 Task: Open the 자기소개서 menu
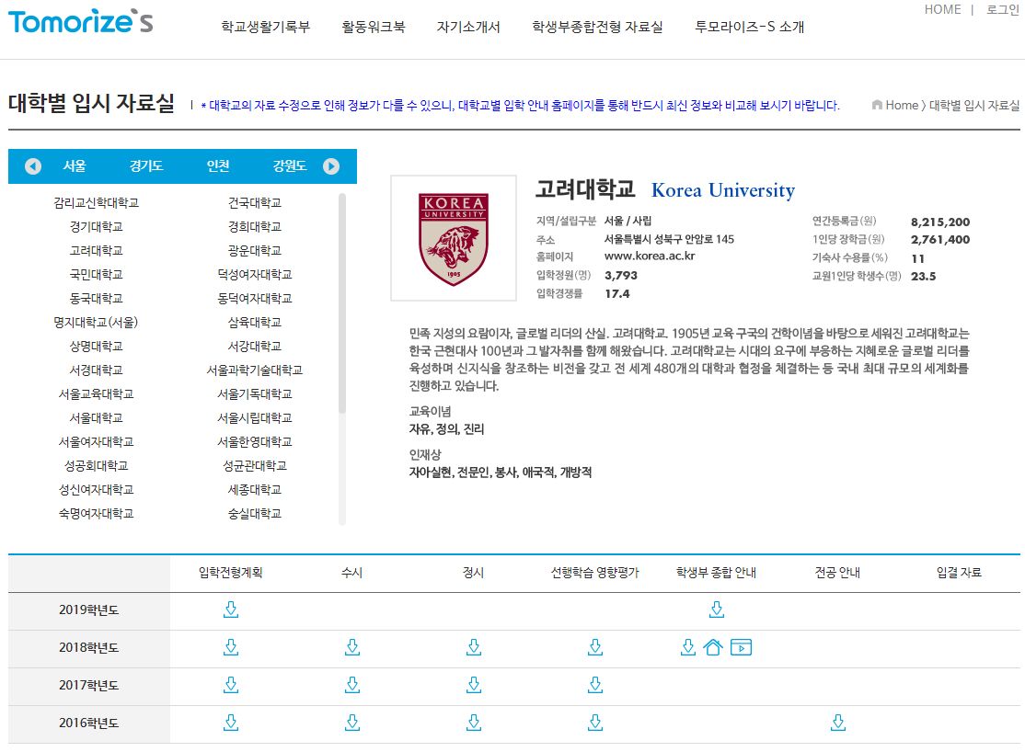[x=468, y=27]
